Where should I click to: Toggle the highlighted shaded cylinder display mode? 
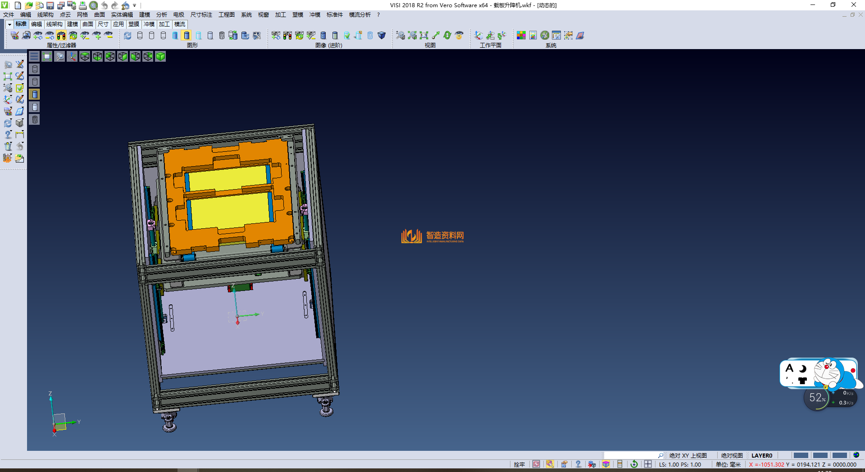pos(187,35)
